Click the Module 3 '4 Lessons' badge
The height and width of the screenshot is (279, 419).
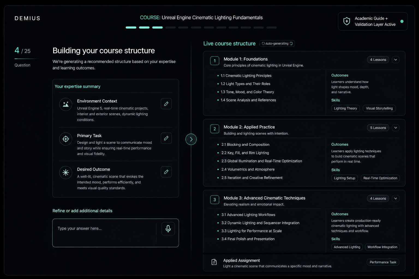tap(378, 198)
